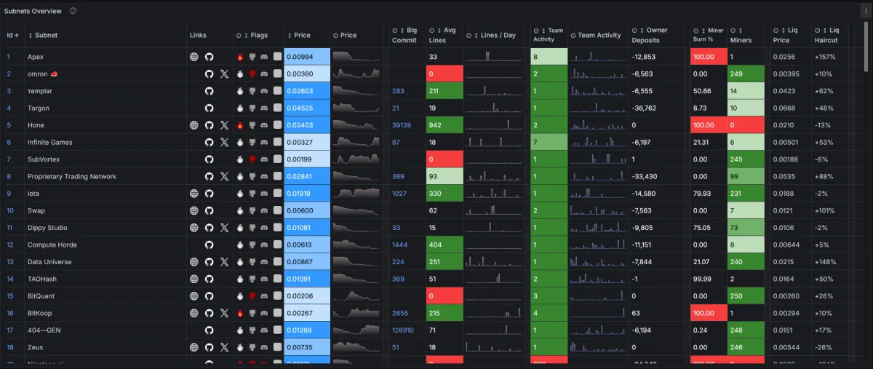Image resolution: width=873 pixels, height=369 pixels.
Task: Click the Apex price sparkline chart
Action: [x=356, y=57]
